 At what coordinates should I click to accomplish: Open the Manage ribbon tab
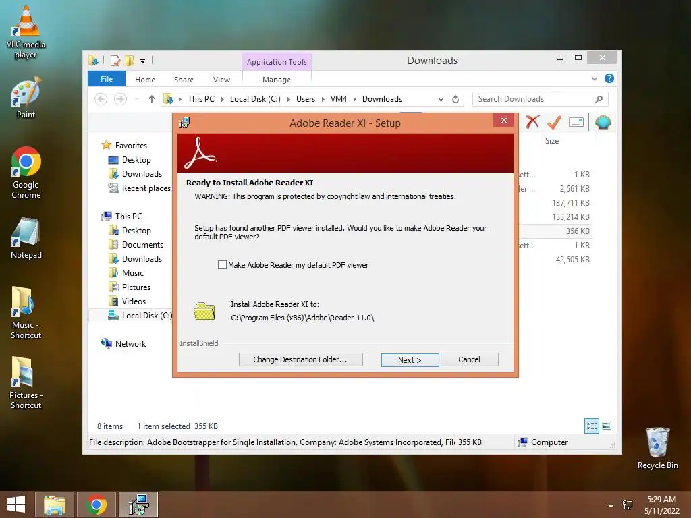pyautogui.click(x=276, y=80)
